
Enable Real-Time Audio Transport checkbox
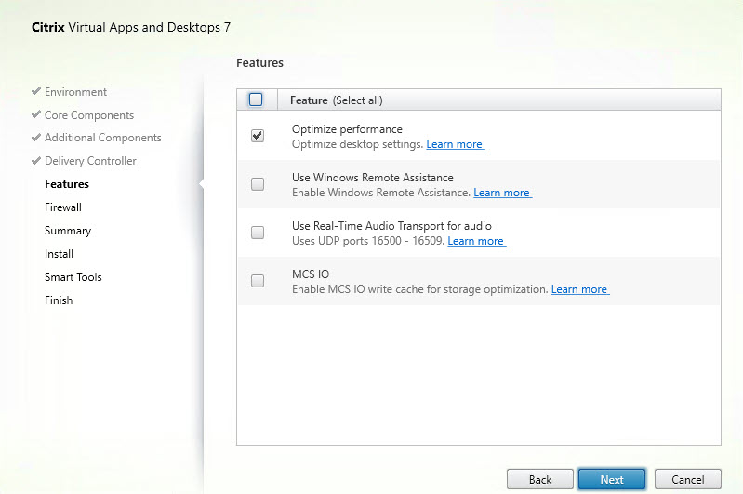(x=258, y=233)
